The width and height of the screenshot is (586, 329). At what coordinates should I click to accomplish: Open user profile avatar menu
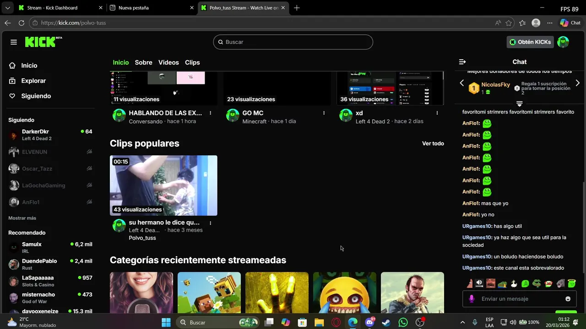click(563, 42)
